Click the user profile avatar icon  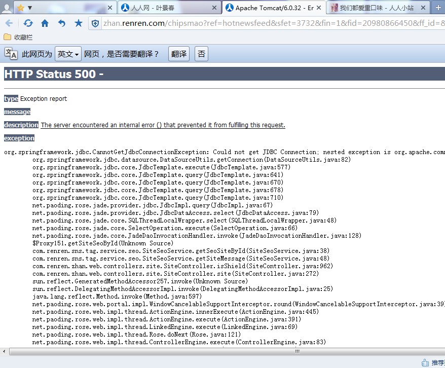pyautogui.click(x=6, y=8)
